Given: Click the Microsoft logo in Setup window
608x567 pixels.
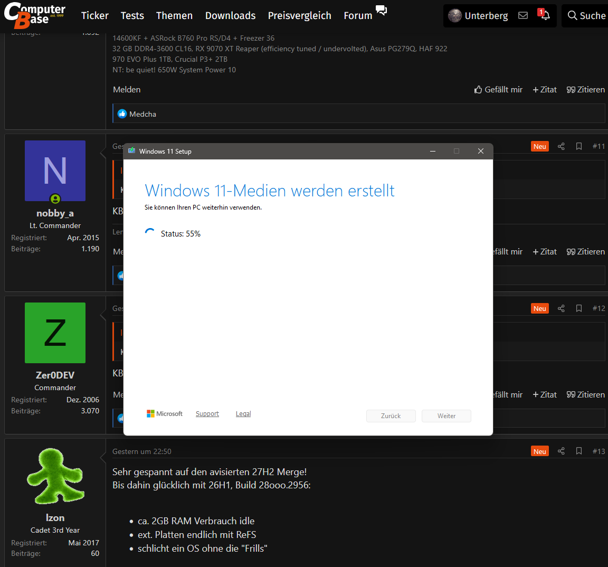Looking at the screenshot, I should pyautogui.click(x=165, y=414).
